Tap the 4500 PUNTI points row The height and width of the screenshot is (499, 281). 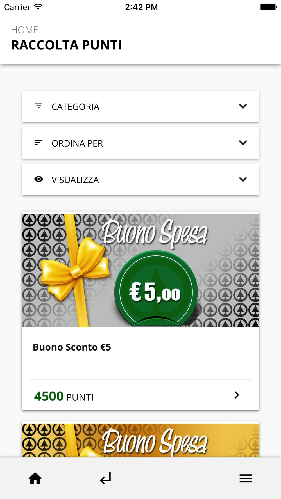click(140, 395)
